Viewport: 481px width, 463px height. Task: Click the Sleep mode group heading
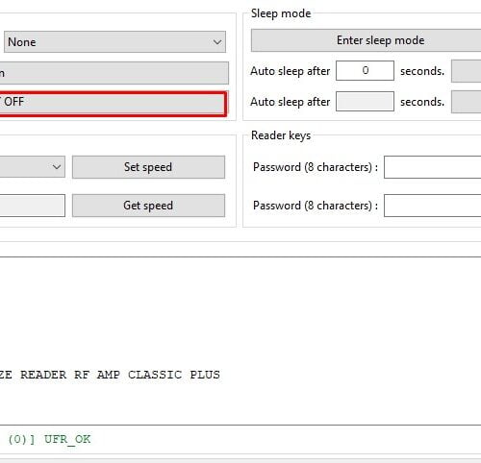pos(281,13)
